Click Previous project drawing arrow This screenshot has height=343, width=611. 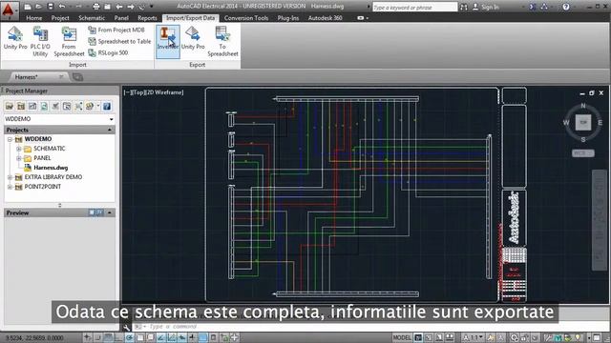tap(119, 7)
